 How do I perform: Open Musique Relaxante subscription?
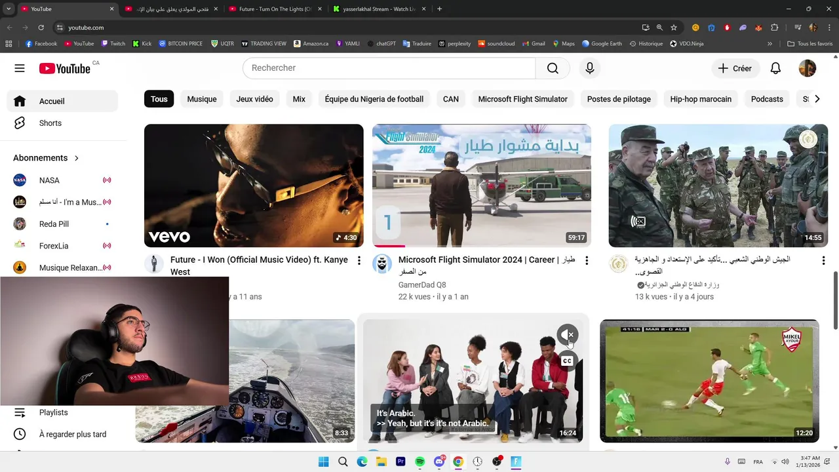tap(62, 267)
